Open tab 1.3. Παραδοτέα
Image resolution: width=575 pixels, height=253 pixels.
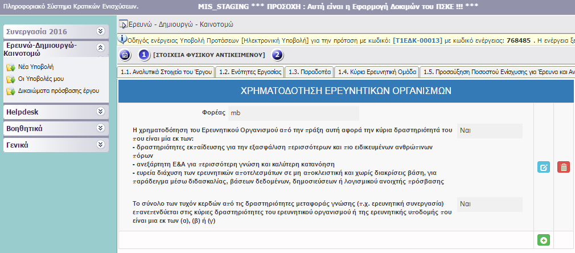pos(309,72)
